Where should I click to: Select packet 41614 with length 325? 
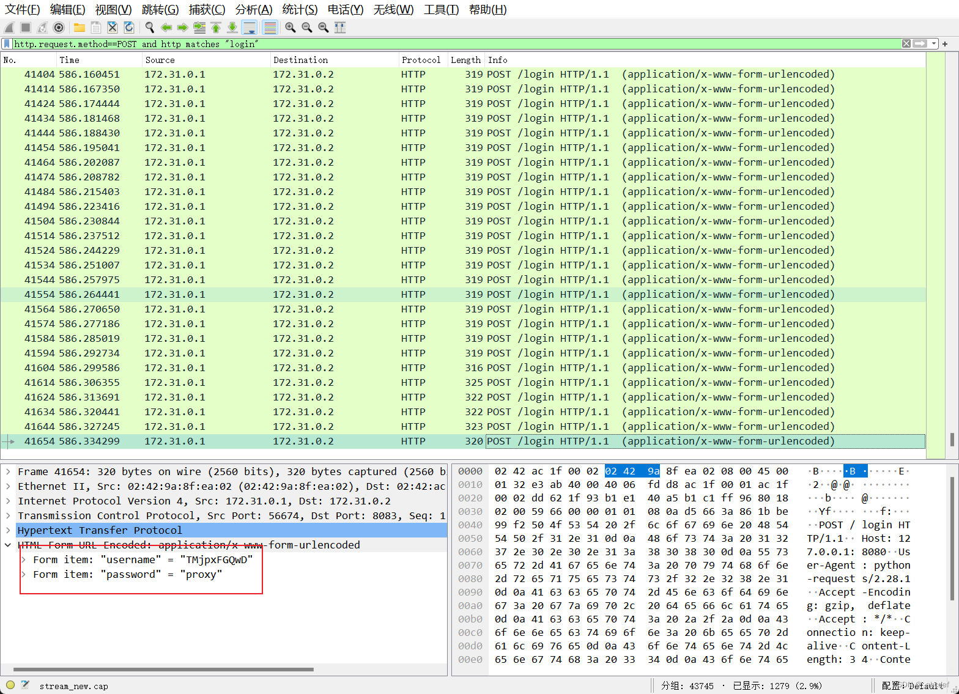coord(463,382)
